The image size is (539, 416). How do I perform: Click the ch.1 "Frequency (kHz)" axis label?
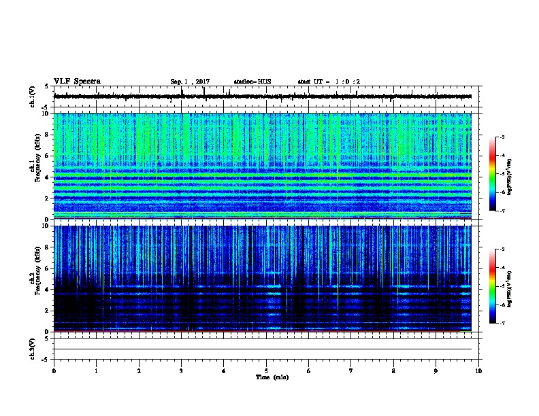(x=38, y=158)
